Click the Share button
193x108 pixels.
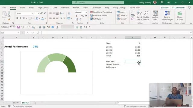[x=165, y=7]
